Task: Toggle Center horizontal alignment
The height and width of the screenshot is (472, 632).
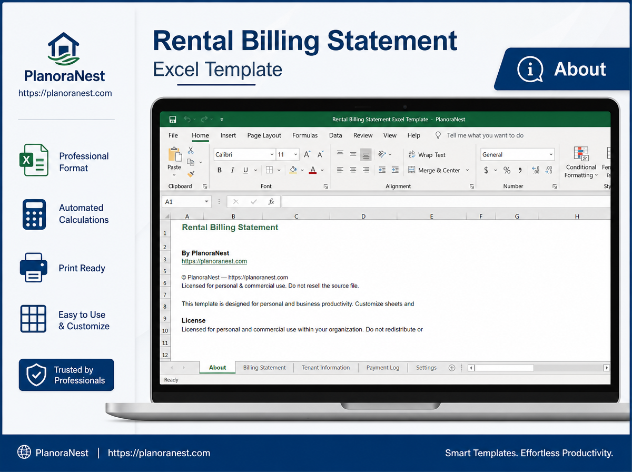Action: click(x=353, y=170)
